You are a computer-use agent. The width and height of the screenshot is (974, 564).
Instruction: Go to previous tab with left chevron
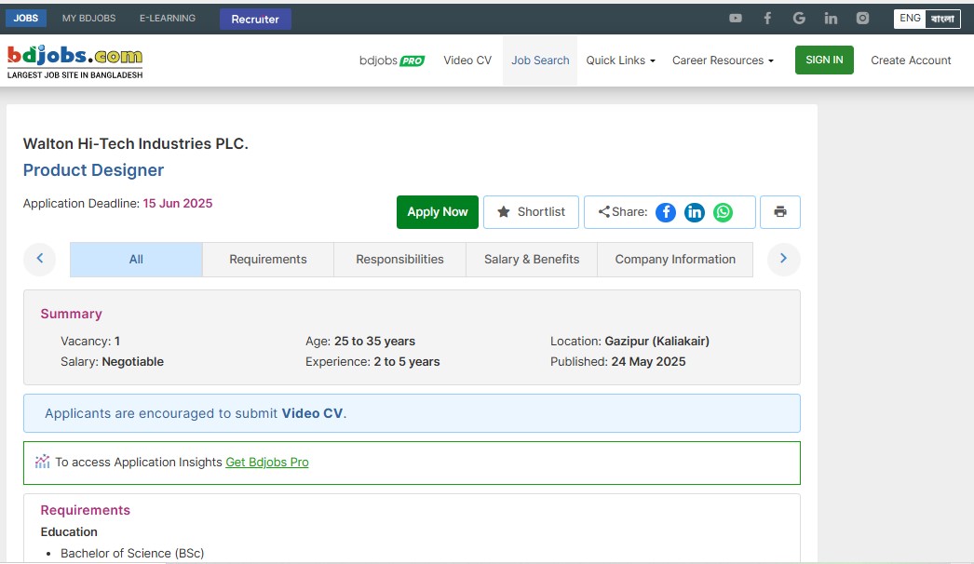[40, 259]
